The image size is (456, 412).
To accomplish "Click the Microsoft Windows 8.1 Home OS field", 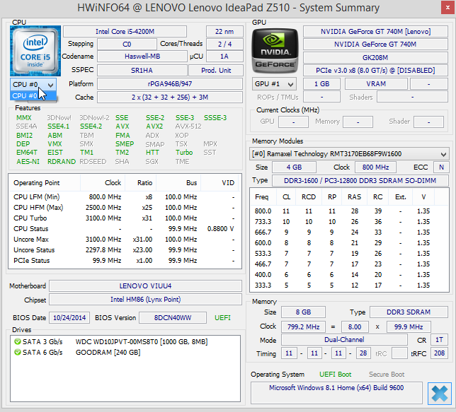I will pyautogui.click(x=336, y=392).
